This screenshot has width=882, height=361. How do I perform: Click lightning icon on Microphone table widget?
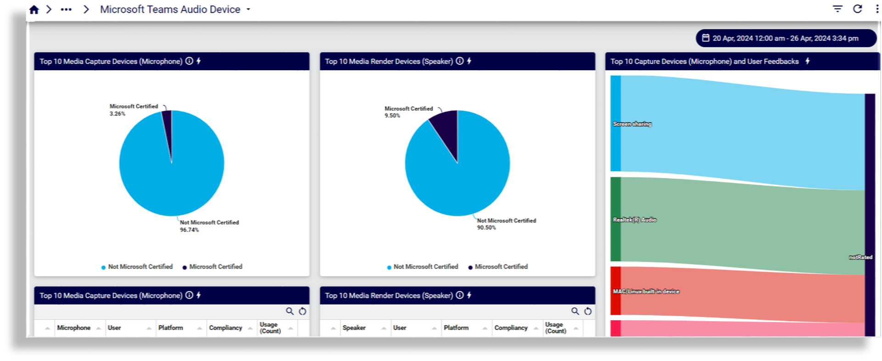click(199, 295)
